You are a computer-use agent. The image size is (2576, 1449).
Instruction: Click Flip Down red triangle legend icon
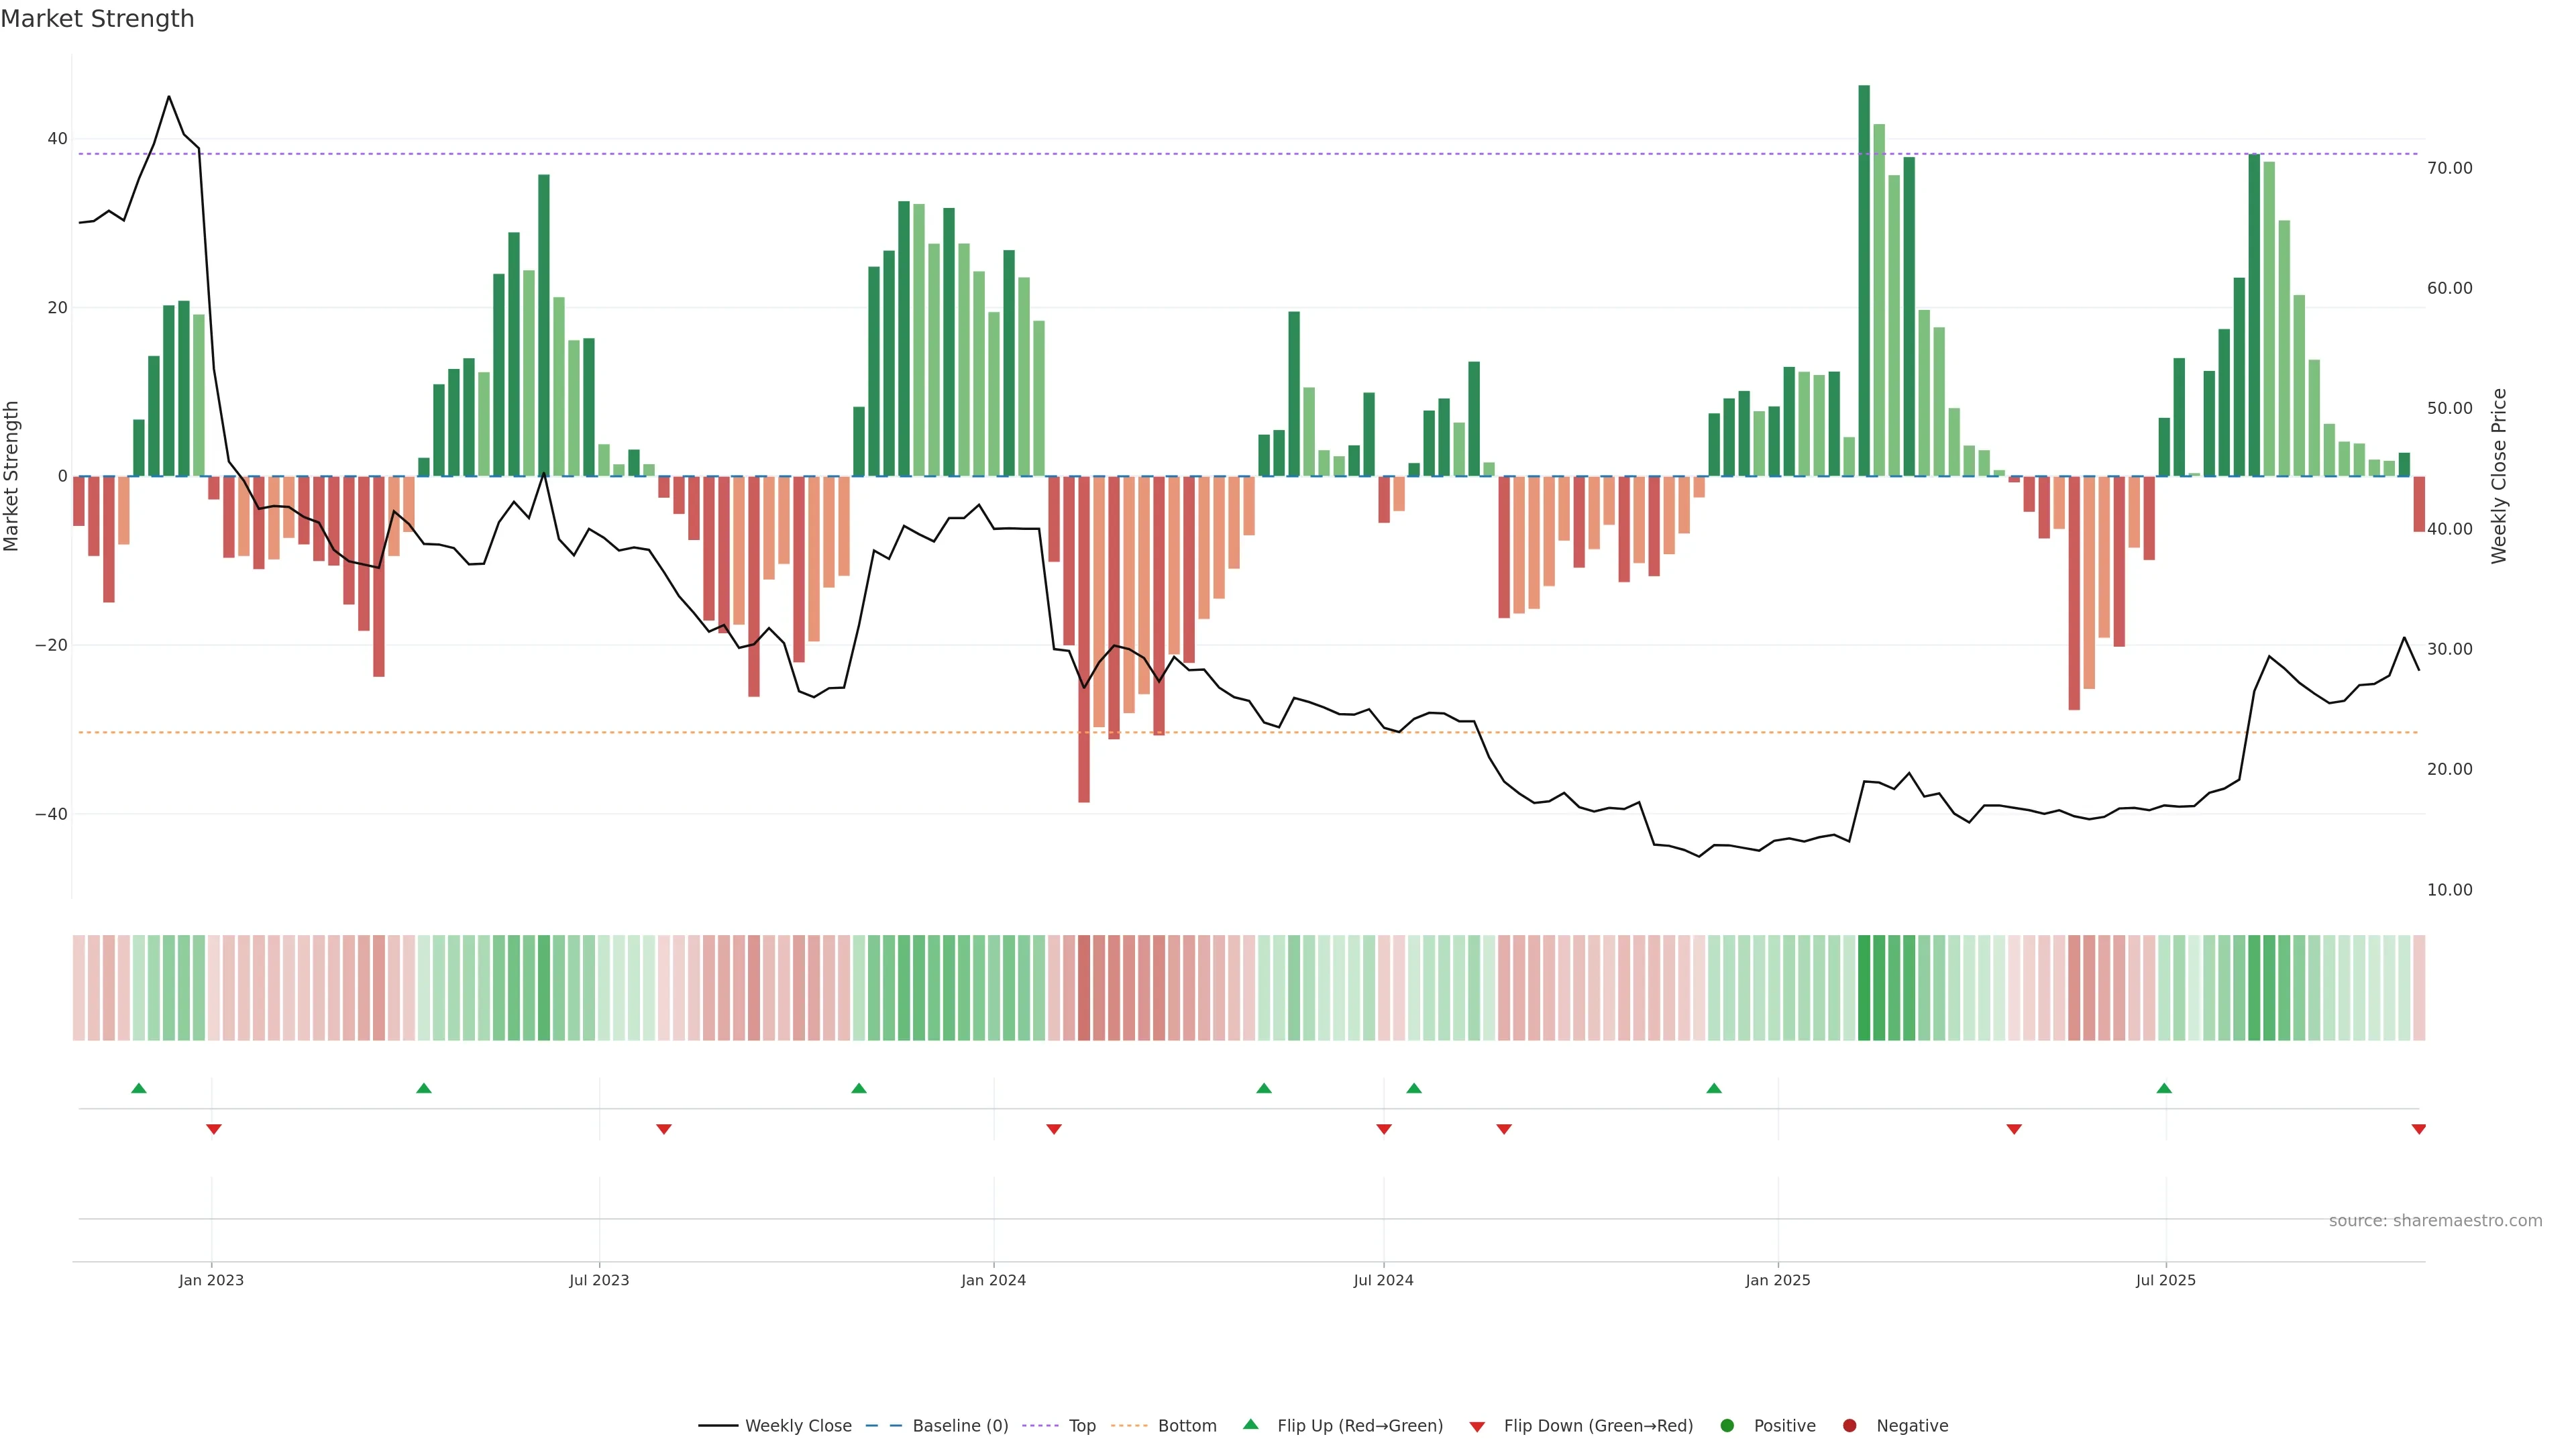1477,1427
